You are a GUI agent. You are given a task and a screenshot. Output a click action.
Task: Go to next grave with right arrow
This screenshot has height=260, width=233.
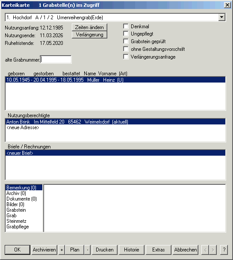(x=213, y=250)
